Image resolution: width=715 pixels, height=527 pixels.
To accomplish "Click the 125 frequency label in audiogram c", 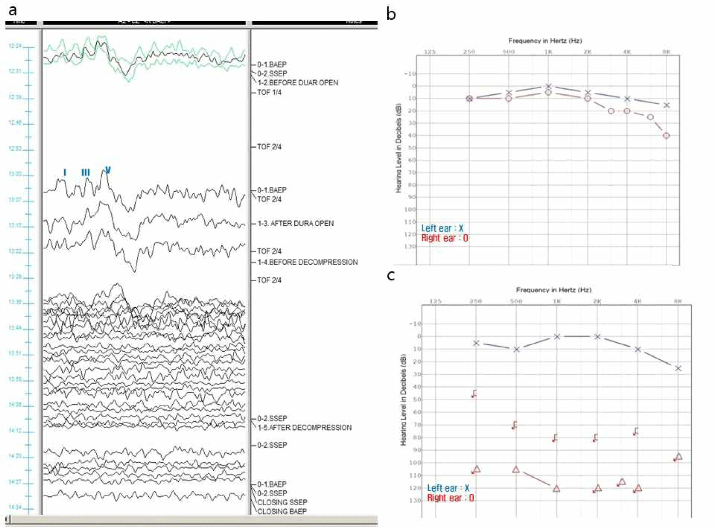I will click(435, 301).
